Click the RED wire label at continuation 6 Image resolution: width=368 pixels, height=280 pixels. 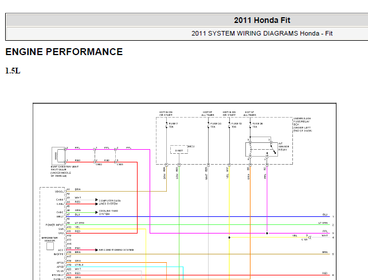[325, 273]
